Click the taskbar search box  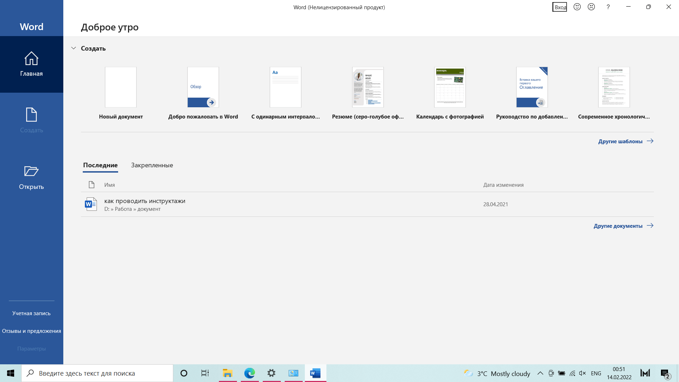click(x=97, y=373)
